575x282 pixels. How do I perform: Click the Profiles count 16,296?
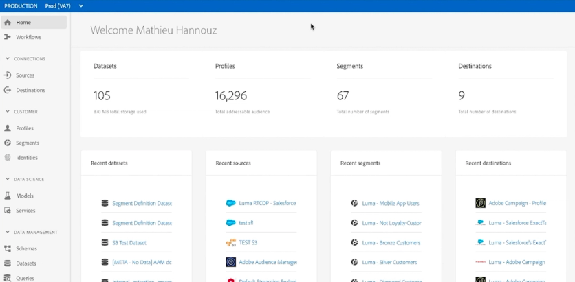(231, 96)
